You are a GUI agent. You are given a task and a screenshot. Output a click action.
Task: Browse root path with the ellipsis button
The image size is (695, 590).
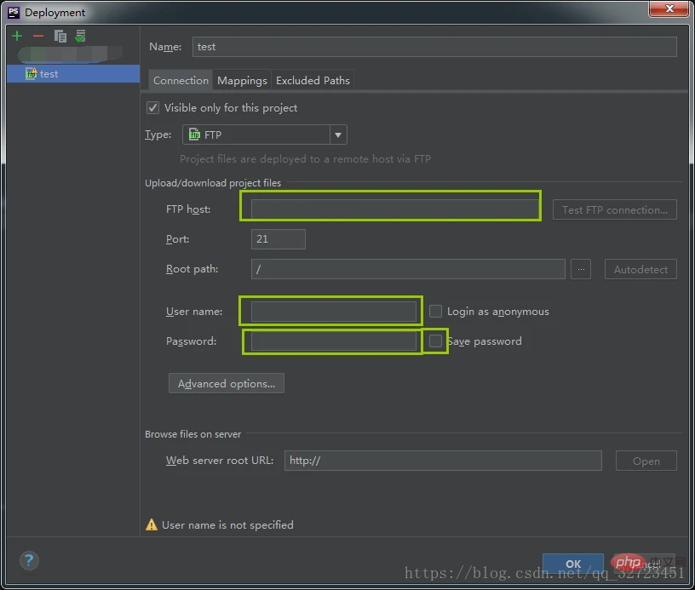coord(580,269)
